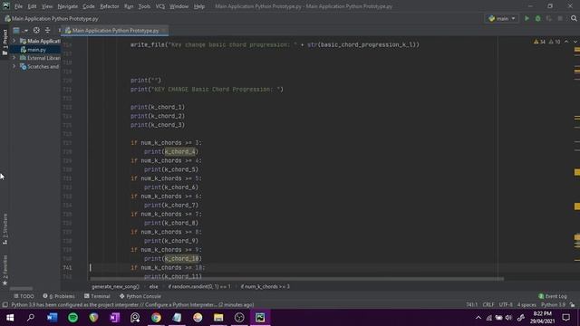Expand the Main Application project folder
This screenshot has height=326, width=580.
pos(14,41)
